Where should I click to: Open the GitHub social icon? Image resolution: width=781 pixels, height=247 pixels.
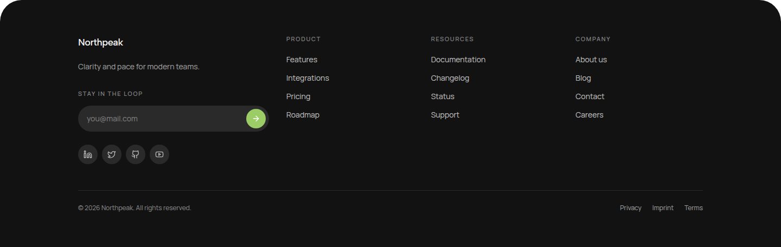coord(136,154)
